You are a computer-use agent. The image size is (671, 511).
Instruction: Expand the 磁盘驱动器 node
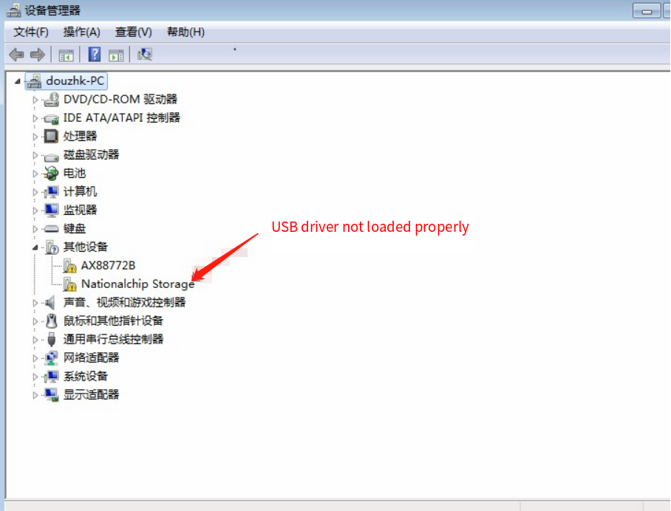tap(35, 155)
